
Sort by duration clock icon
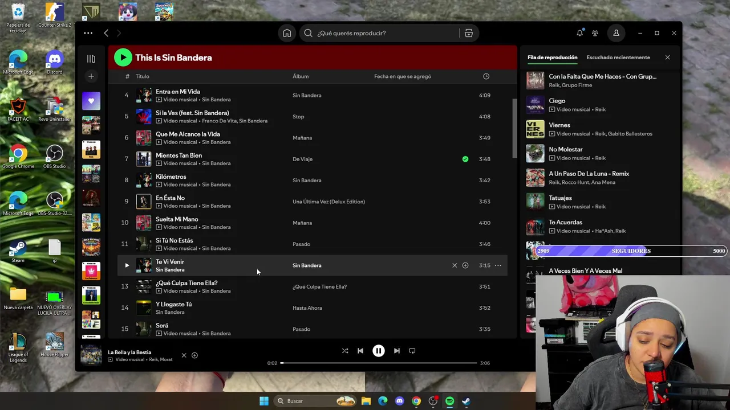pos(486,76)
